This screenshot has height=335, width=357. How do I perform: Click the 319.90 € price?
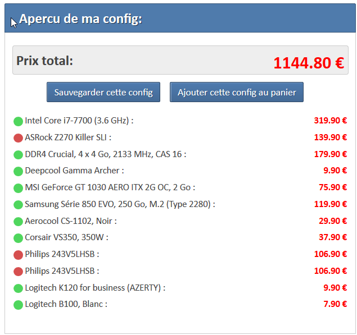coord(331,121)
